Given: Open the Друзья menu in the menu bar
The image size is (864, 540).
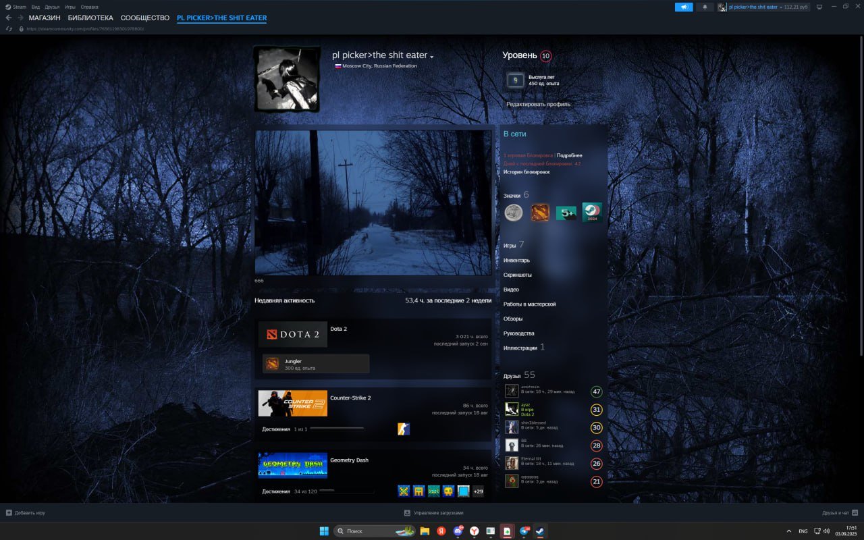Looking at the screenshot, I should (52, 7).
